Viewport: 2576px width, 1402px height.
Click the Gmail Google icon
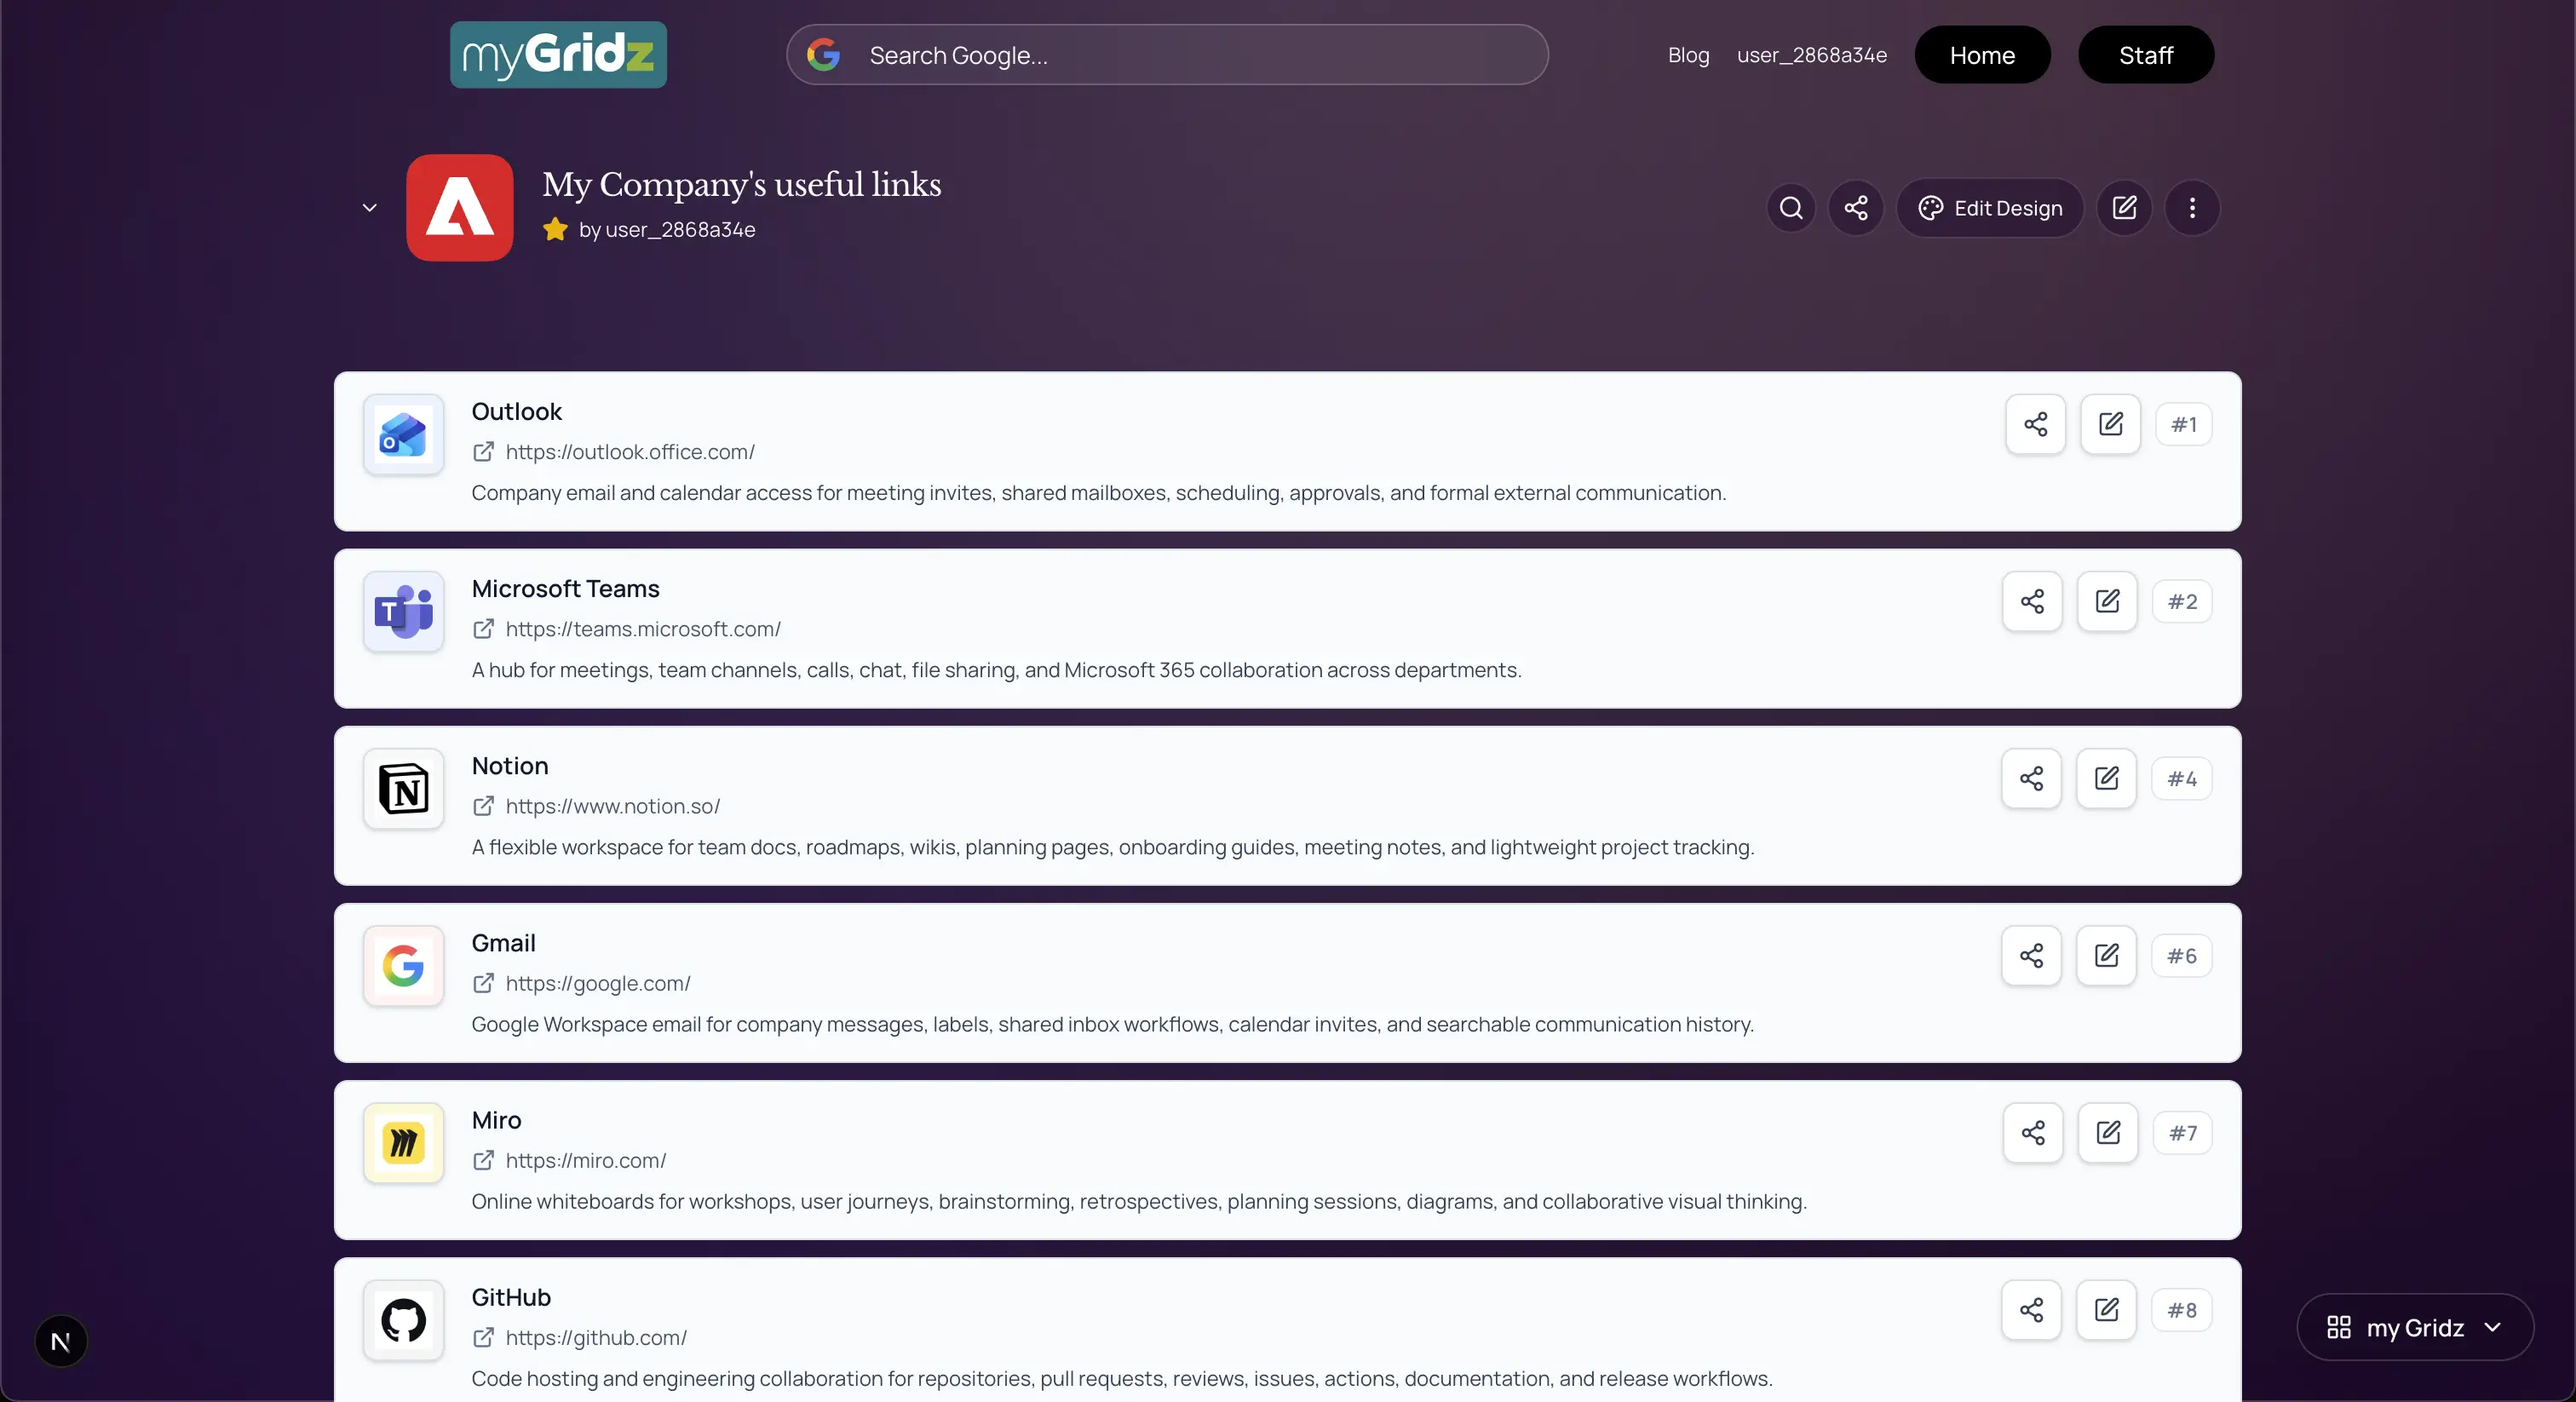tap(403, 966)
